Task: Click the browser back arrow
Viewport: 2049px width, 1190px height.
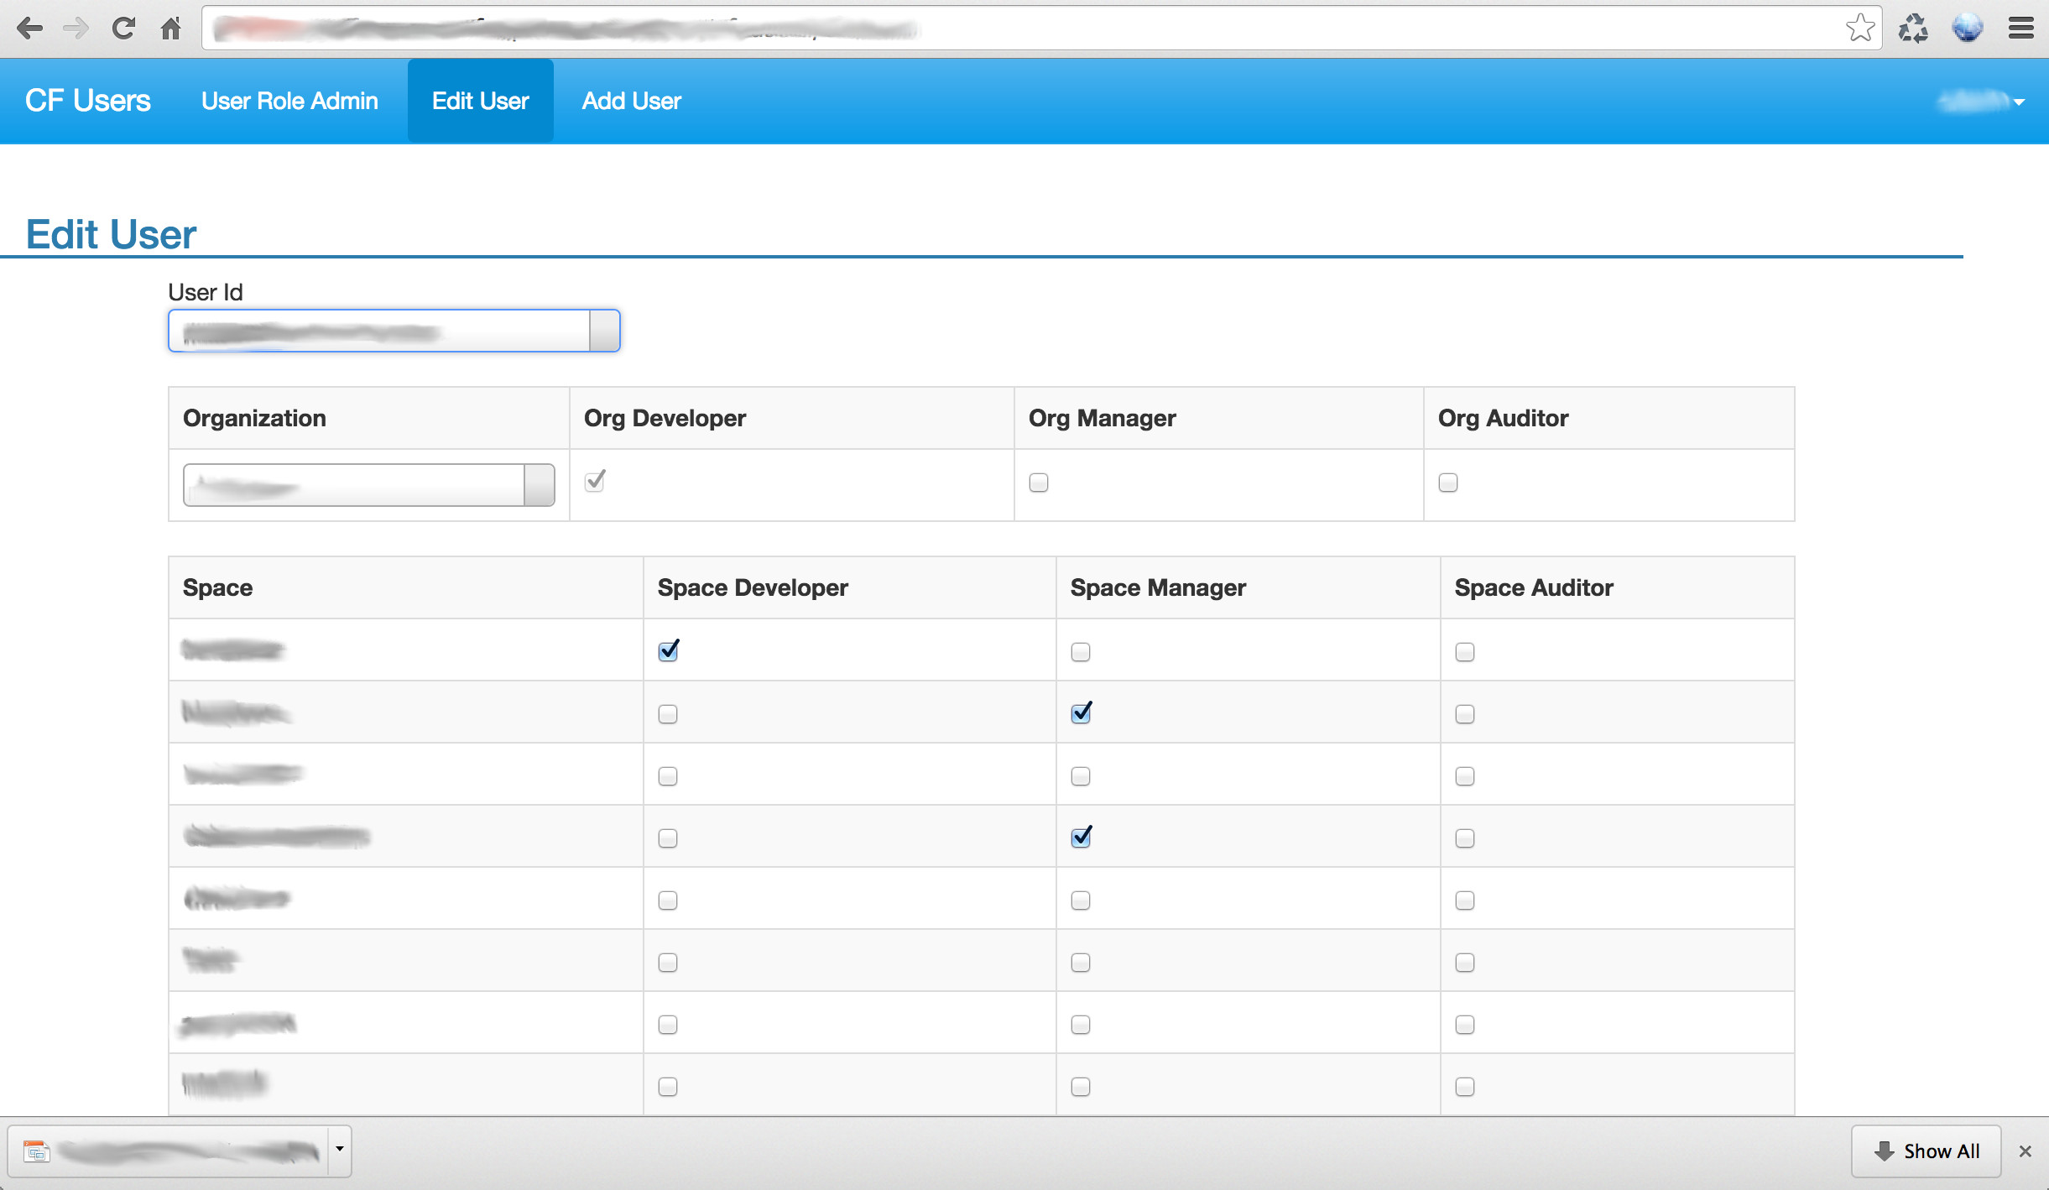Action: 29,29
